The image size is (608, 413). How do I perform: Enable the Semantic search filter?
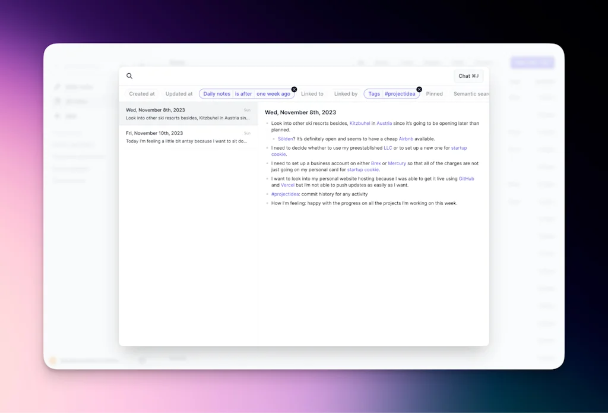click(471, 93)
